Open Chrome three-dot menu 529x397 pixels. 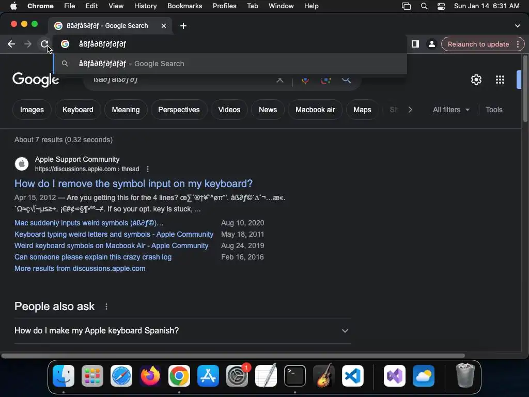point(518,44)
